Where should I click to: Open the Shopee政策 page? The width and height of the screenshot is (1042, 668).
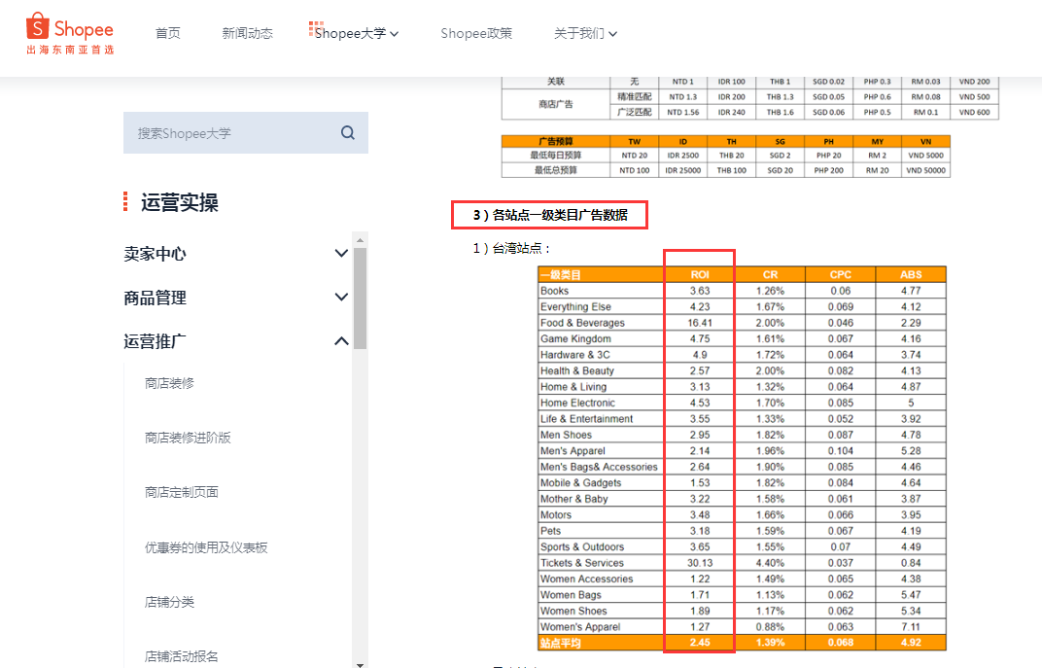point(476,32)
